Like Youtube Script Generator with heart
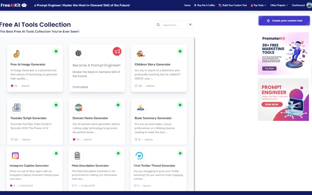The width and height of the screenshot is (312, 195). (x=12, y=140)
